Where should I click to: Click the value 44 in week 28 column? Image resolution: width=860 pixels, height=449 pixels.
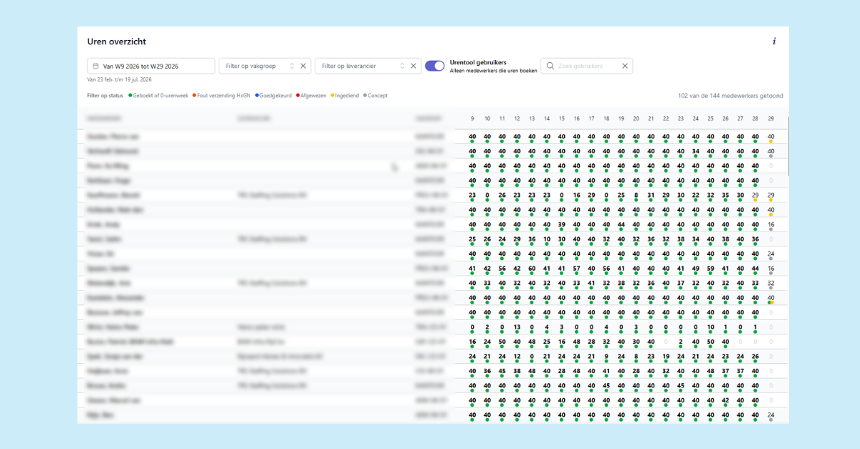point(755,269)
